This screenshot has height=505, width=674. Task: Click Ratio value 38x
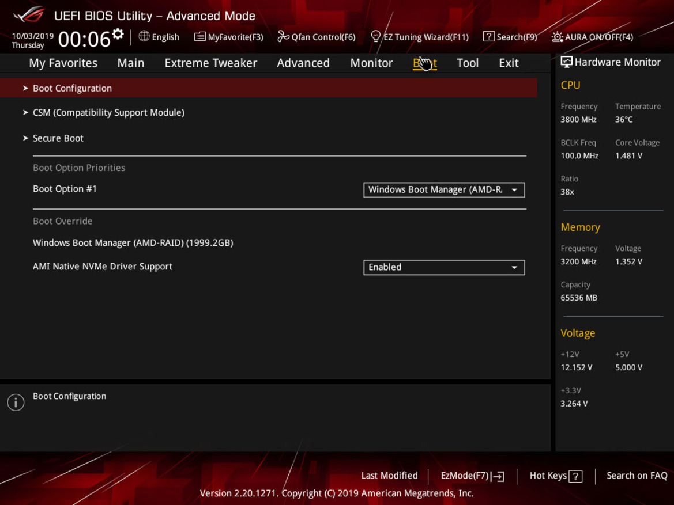point(567,192)
